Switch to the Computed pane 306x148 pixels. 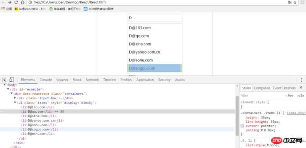262,88
